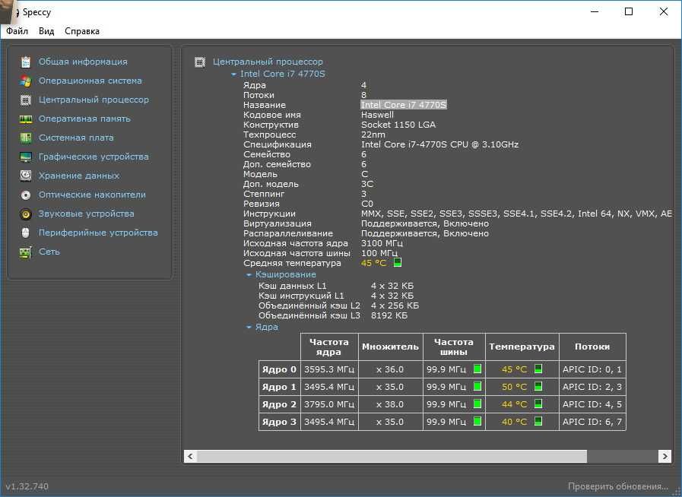Click the Операционная система Windows flag icon
This screenshot has height=497, width=682.
[x=26, y=81]
